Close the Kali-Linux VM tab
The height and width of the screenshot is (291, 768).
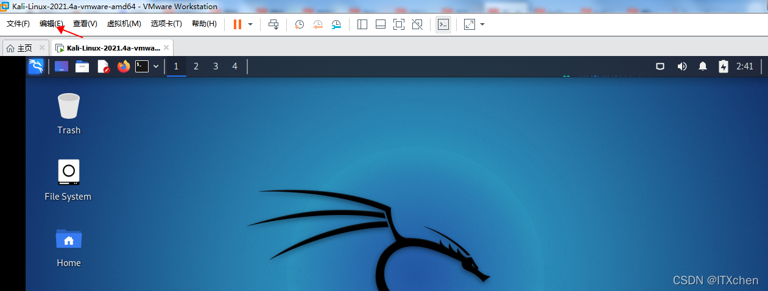click(x=166, y=47)
